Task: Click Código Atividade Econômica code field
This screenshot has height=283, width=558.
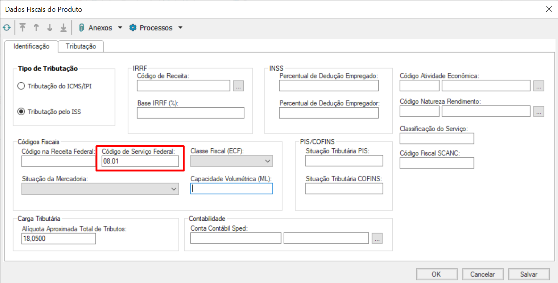Action: 420,86
